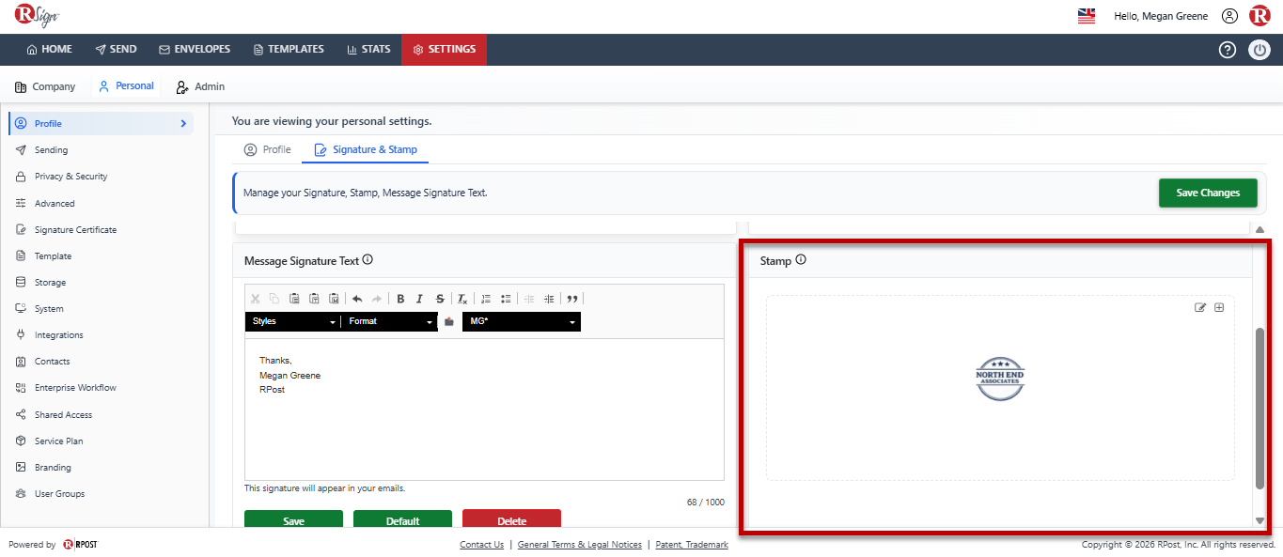
Task: Click the Save Changes button
Action: tap(1208, 193)
